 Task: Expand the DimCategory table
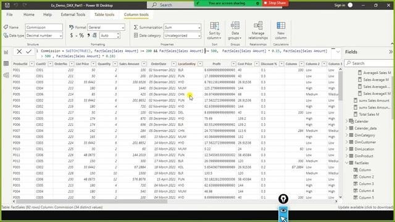[x=347, y=135]
